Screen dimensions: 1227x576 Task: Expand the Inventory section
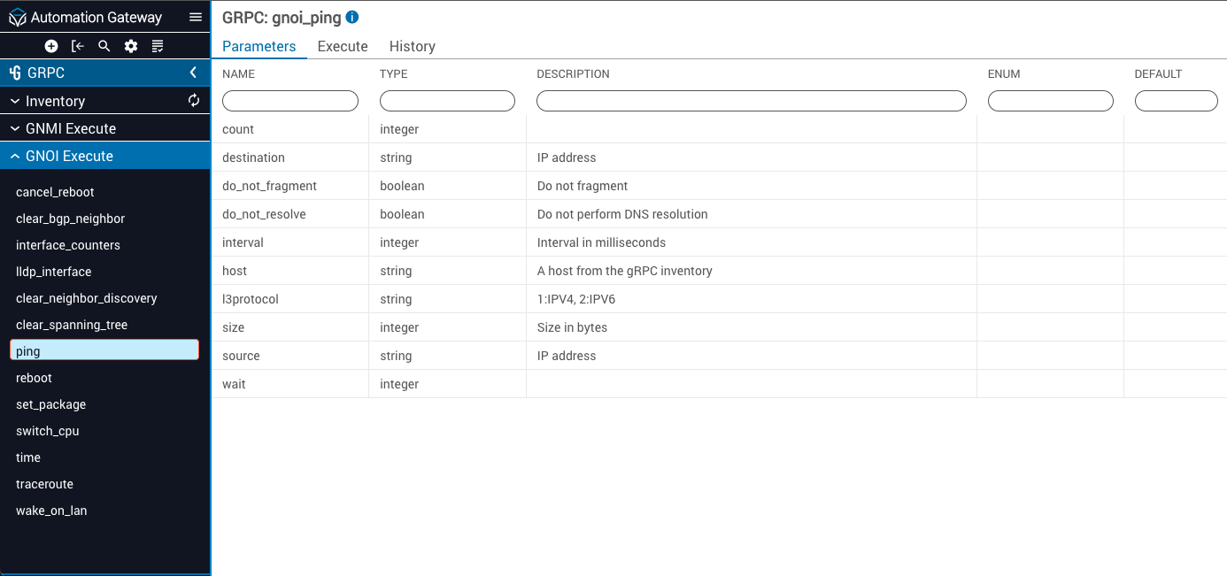(55, 101)
